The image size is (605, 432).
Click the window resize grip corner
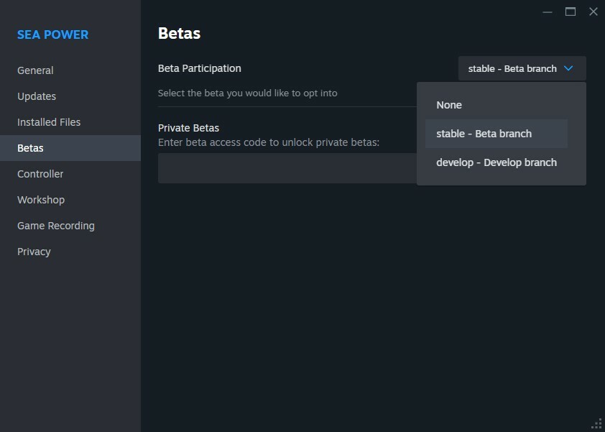(596, 423)
